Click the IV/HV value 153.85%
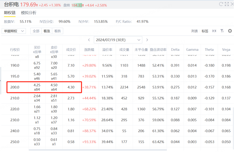The height and width of the screenshot is (152, 234). pos(101,22)
